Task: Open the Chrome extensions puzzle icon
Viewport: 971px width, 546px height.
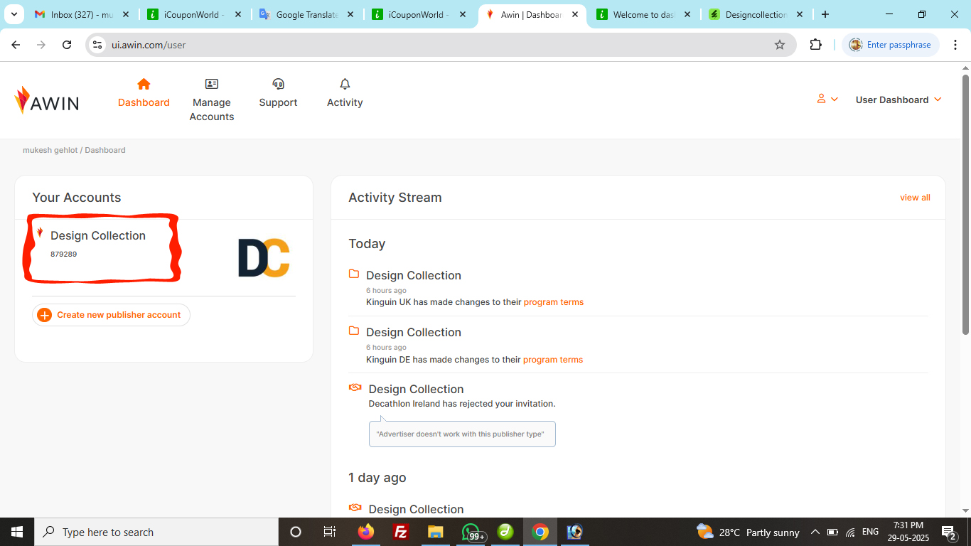Action: 815,45
